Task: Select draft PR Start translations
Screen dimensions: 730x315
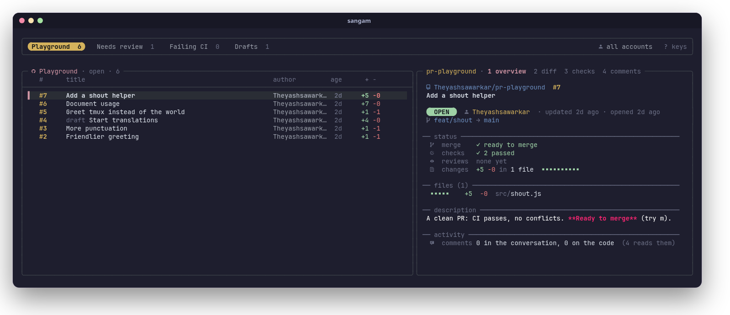Action: (x=217, y=120)
